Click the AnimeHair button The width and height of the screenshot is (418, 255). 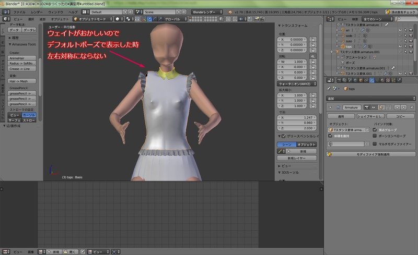click(x=22, y=58)
